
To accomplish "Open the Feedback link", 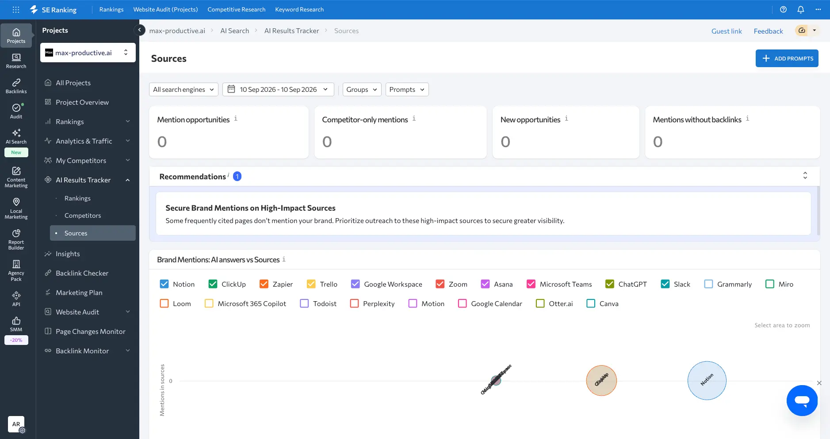I will 768,31.
